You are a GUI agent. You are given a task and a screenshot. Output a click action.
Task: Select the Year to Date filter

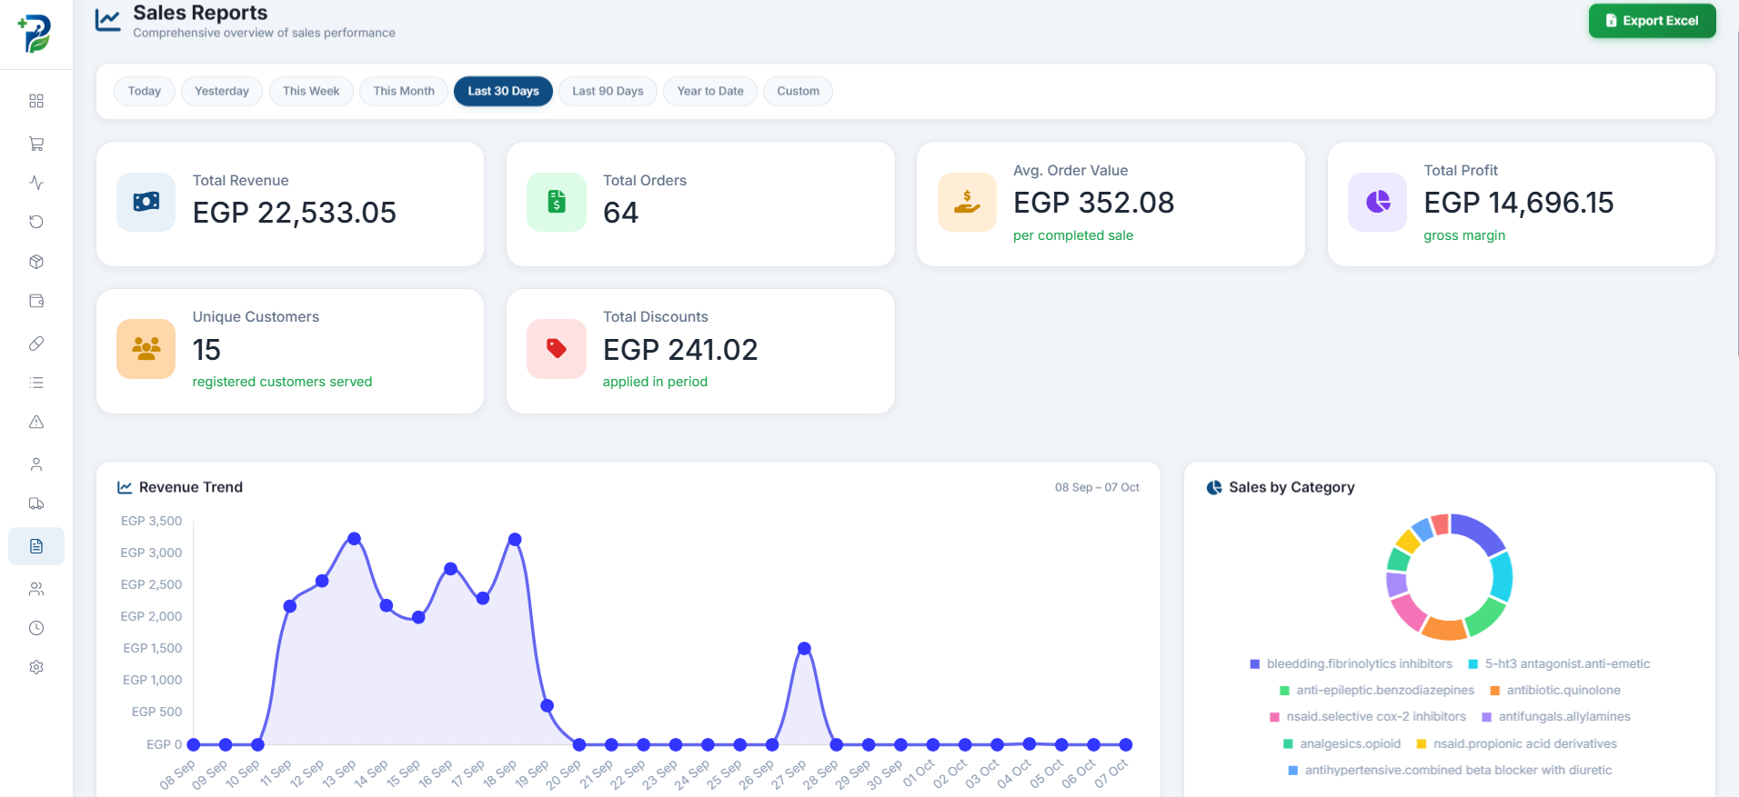click(x=710, y=91)
